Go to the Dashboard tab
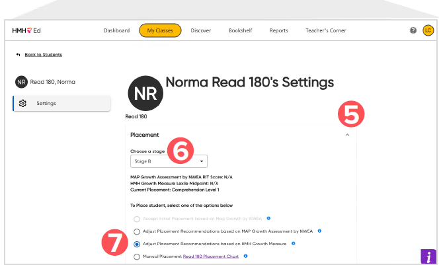 tap(116, 30)
